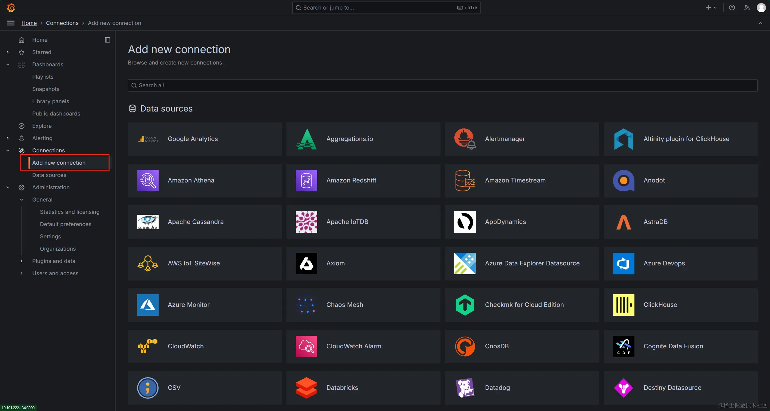This screenshot has width=770, height=411.
Task: Open the Explore menu item
Action: pyautogui.click(x=42, y=126)
